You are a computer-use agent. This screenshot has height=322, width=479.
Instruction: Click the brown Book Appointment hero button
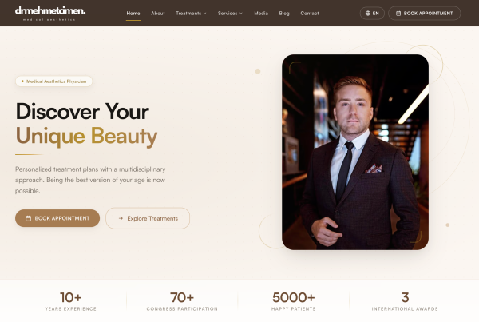point(57,218)
